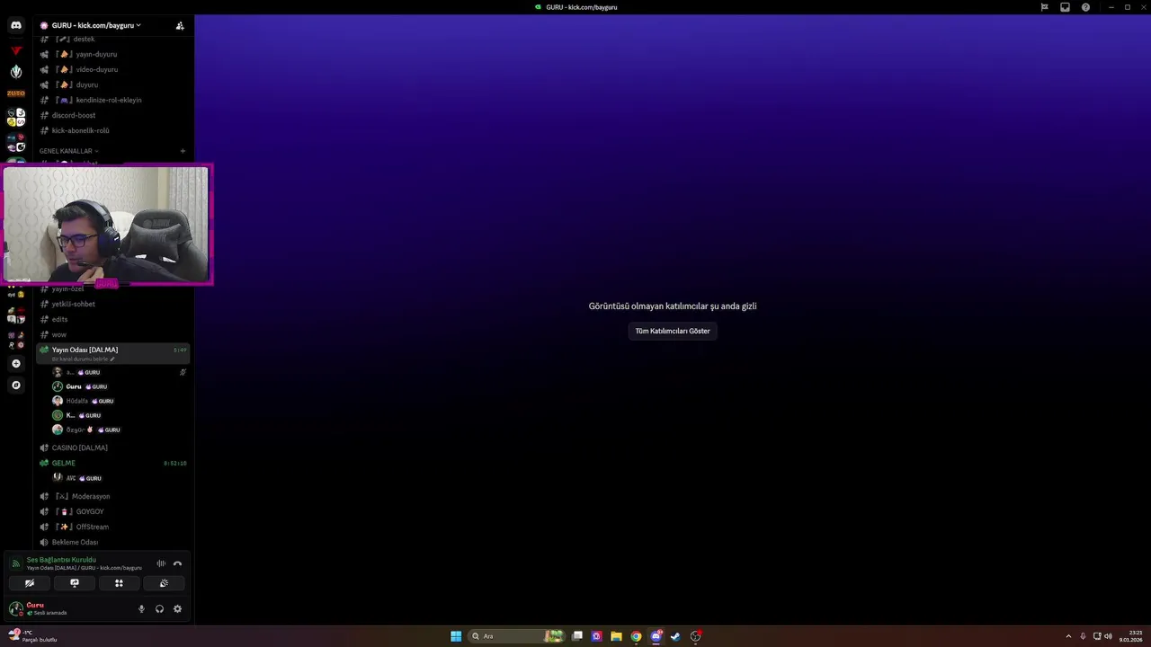Open Windows Start menu

click(456, 636)
